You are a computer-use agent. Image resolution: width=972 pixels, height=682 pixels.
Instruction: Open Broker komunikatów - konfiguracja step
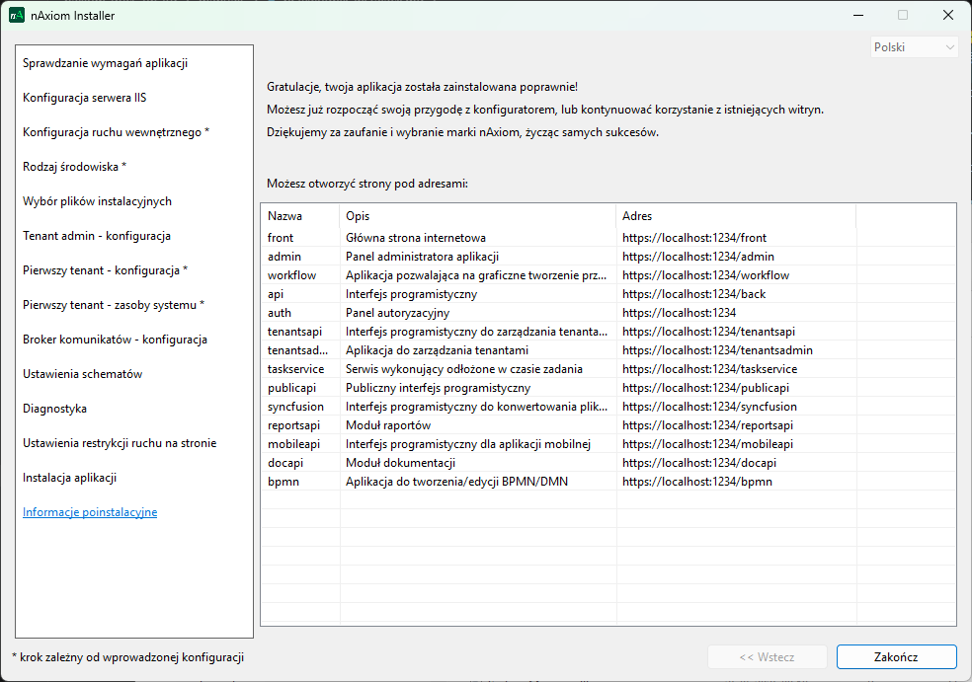[x=116, y=340]
